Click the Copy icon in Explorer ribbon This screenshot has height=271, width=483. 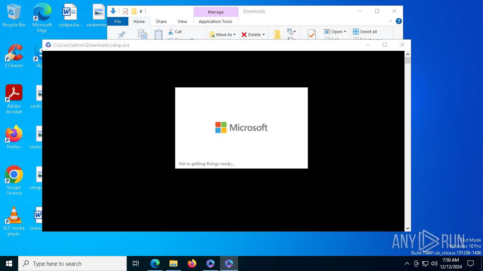142,34
